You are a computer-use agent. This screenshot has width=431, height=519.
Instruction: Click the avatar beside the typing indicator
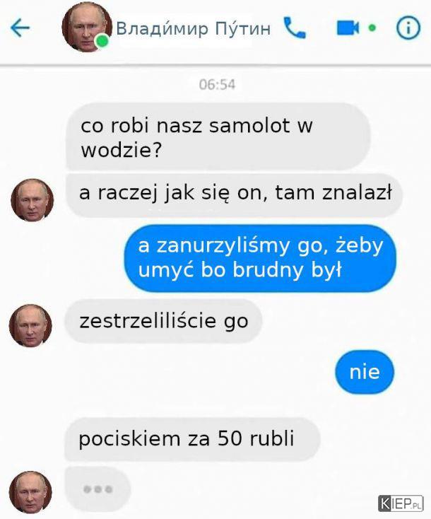point(30,493)
